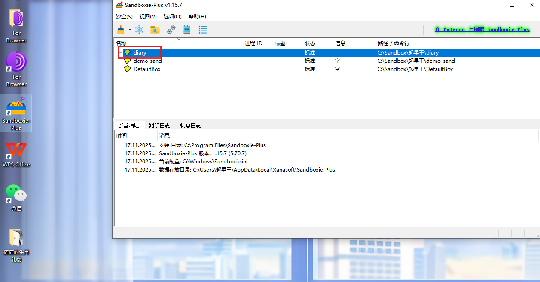Viewport: 540px width, 282px height.
Task: Open the 视图(V) menu
Action: click(x=148, y=16)
